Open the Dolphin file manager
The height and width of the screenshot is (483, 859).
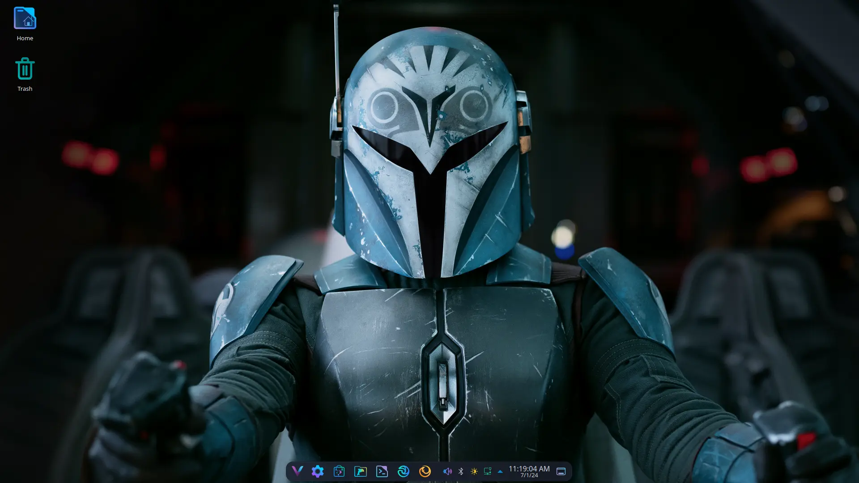361,471
